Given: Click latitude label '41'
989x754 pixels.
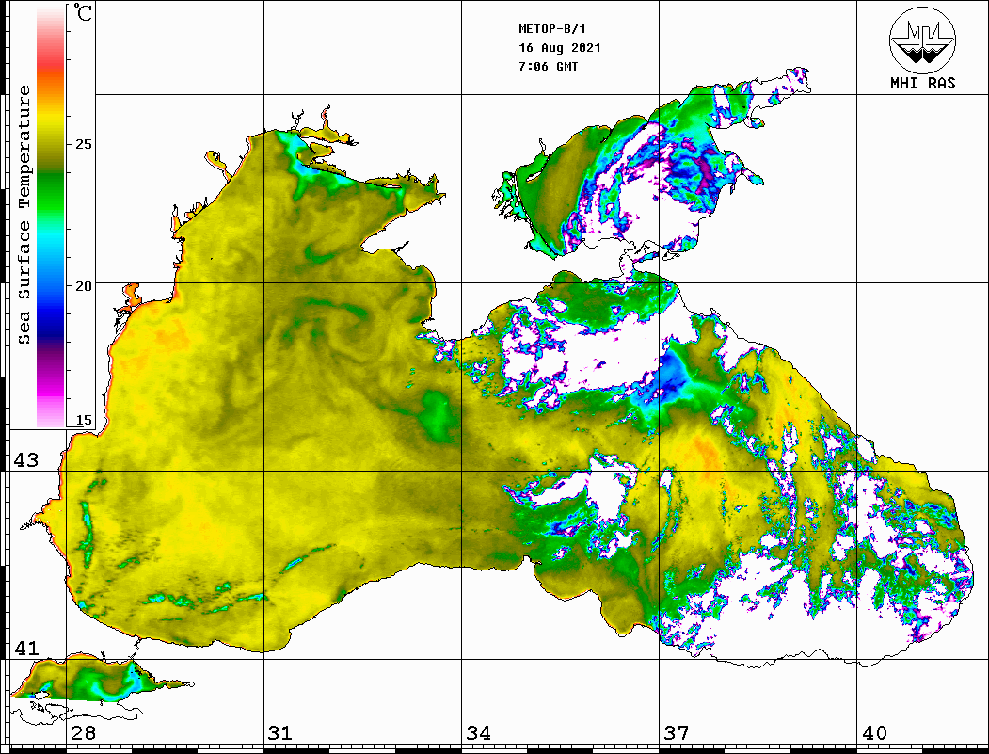Looking at the screenshot, I should pyautogui.click(x=25, y=648).
